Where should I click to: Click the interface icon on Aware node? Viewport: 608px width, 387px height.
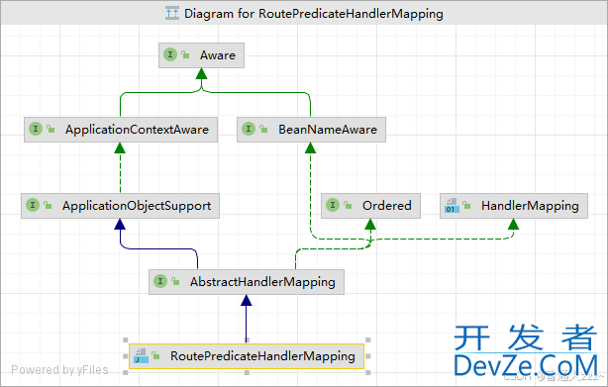click(x=170, y=55)
